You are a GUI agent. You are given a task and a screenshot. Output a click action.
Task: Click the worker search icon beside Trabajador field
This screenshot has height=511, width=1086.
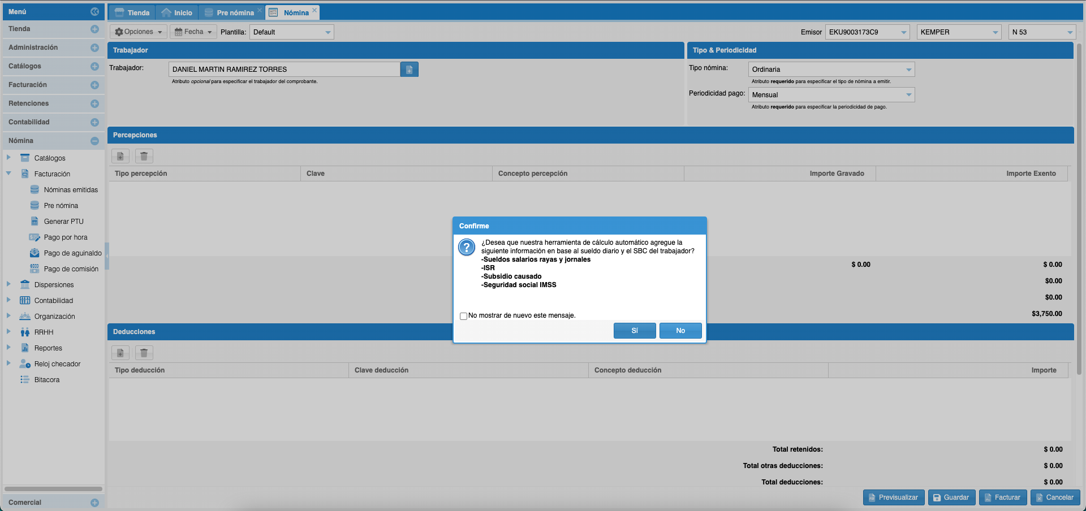coord(409,70)
